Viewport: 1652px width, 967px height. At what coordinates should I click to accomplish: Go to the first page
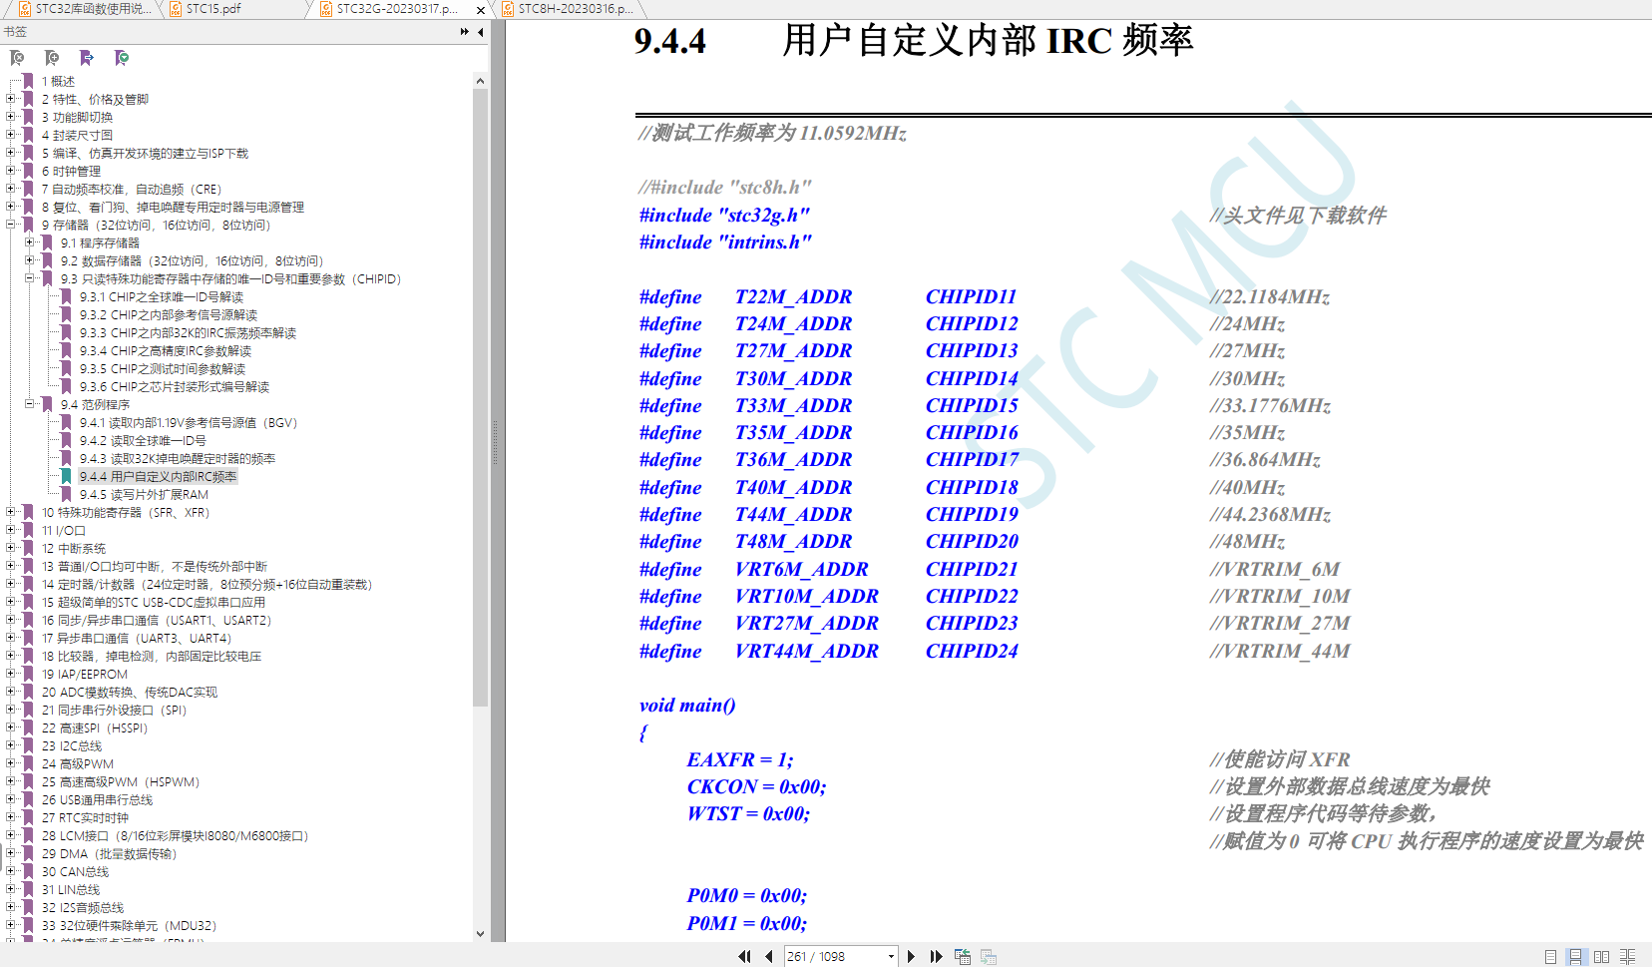[744, 956]
